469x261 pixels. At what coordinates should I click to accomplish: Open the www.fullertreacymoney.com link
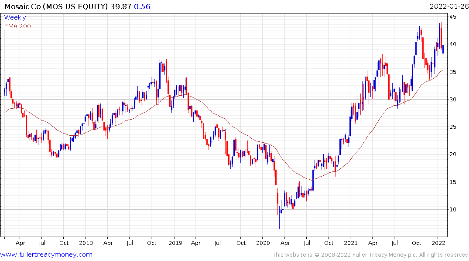coord(46,254)
